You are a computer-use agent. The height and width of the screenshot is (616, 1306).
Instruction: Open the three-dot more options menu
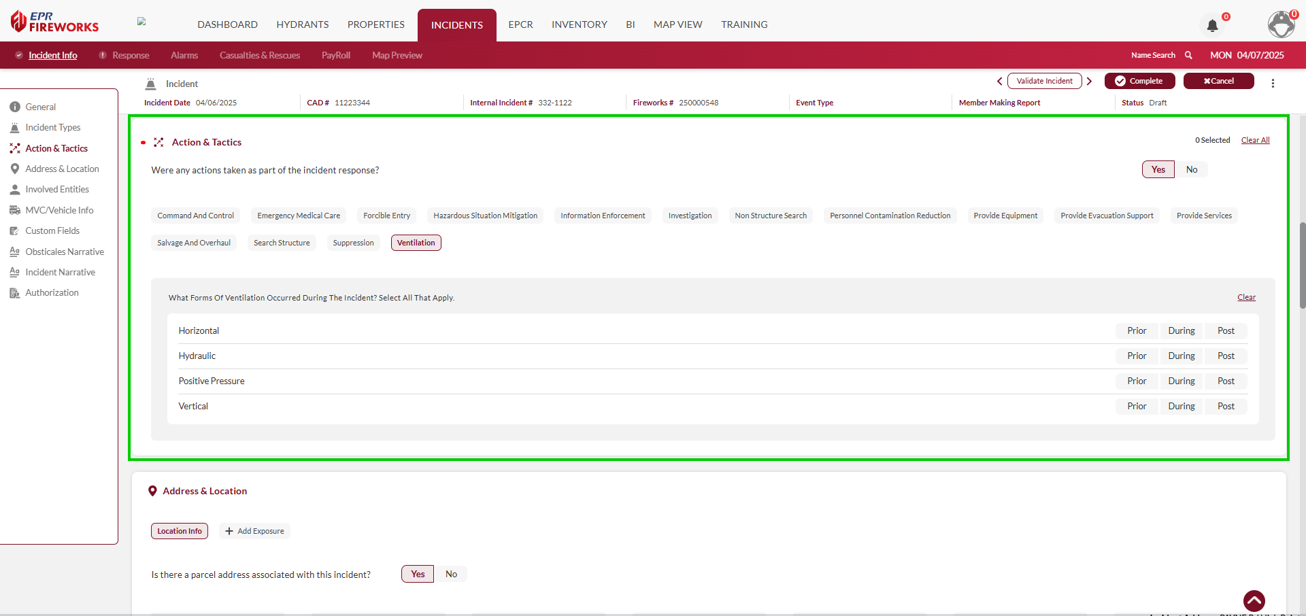1273,83
